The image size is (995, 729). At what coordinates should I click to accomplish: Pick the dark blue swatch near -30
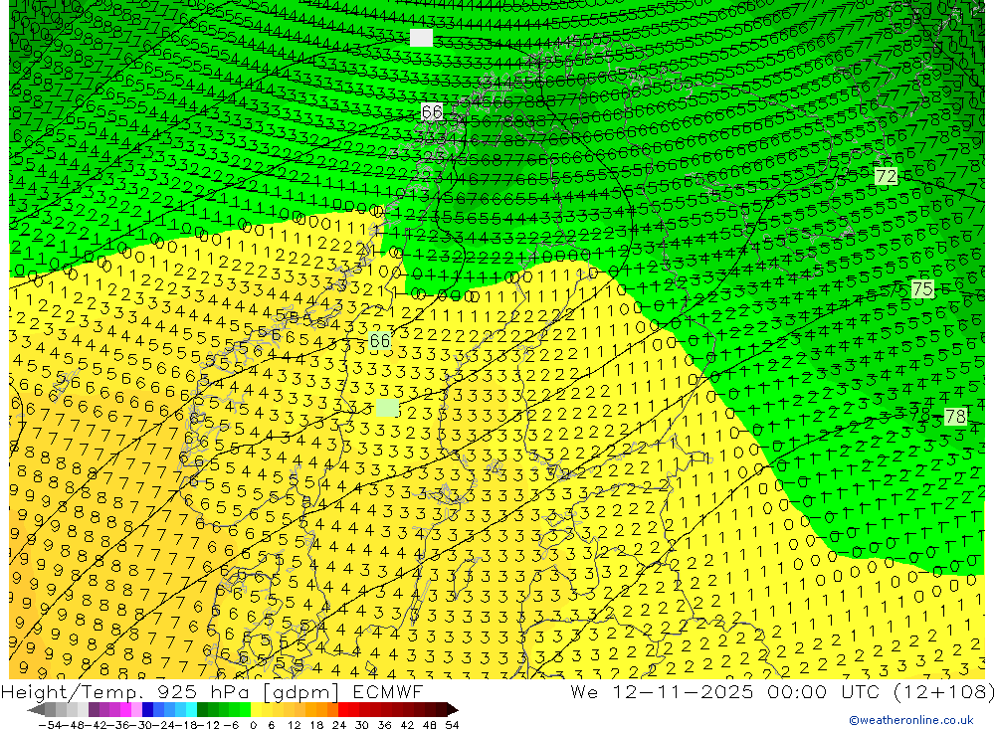(147, 709)
